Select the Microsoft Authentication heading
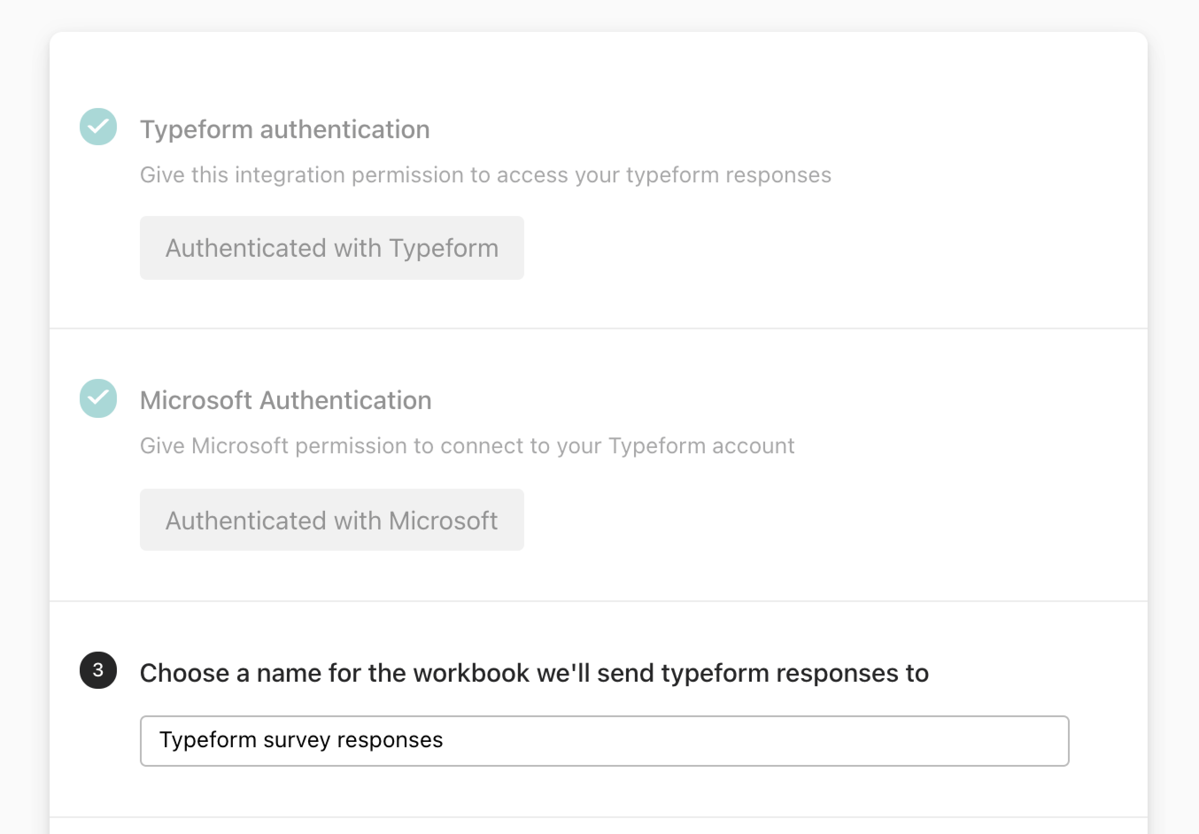The image size is (1199, 834). 286,401
